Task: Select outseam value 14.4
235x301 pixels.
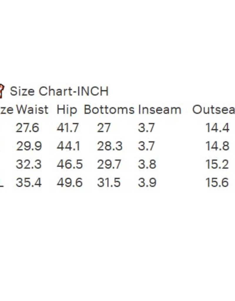Action: [217, 128]
